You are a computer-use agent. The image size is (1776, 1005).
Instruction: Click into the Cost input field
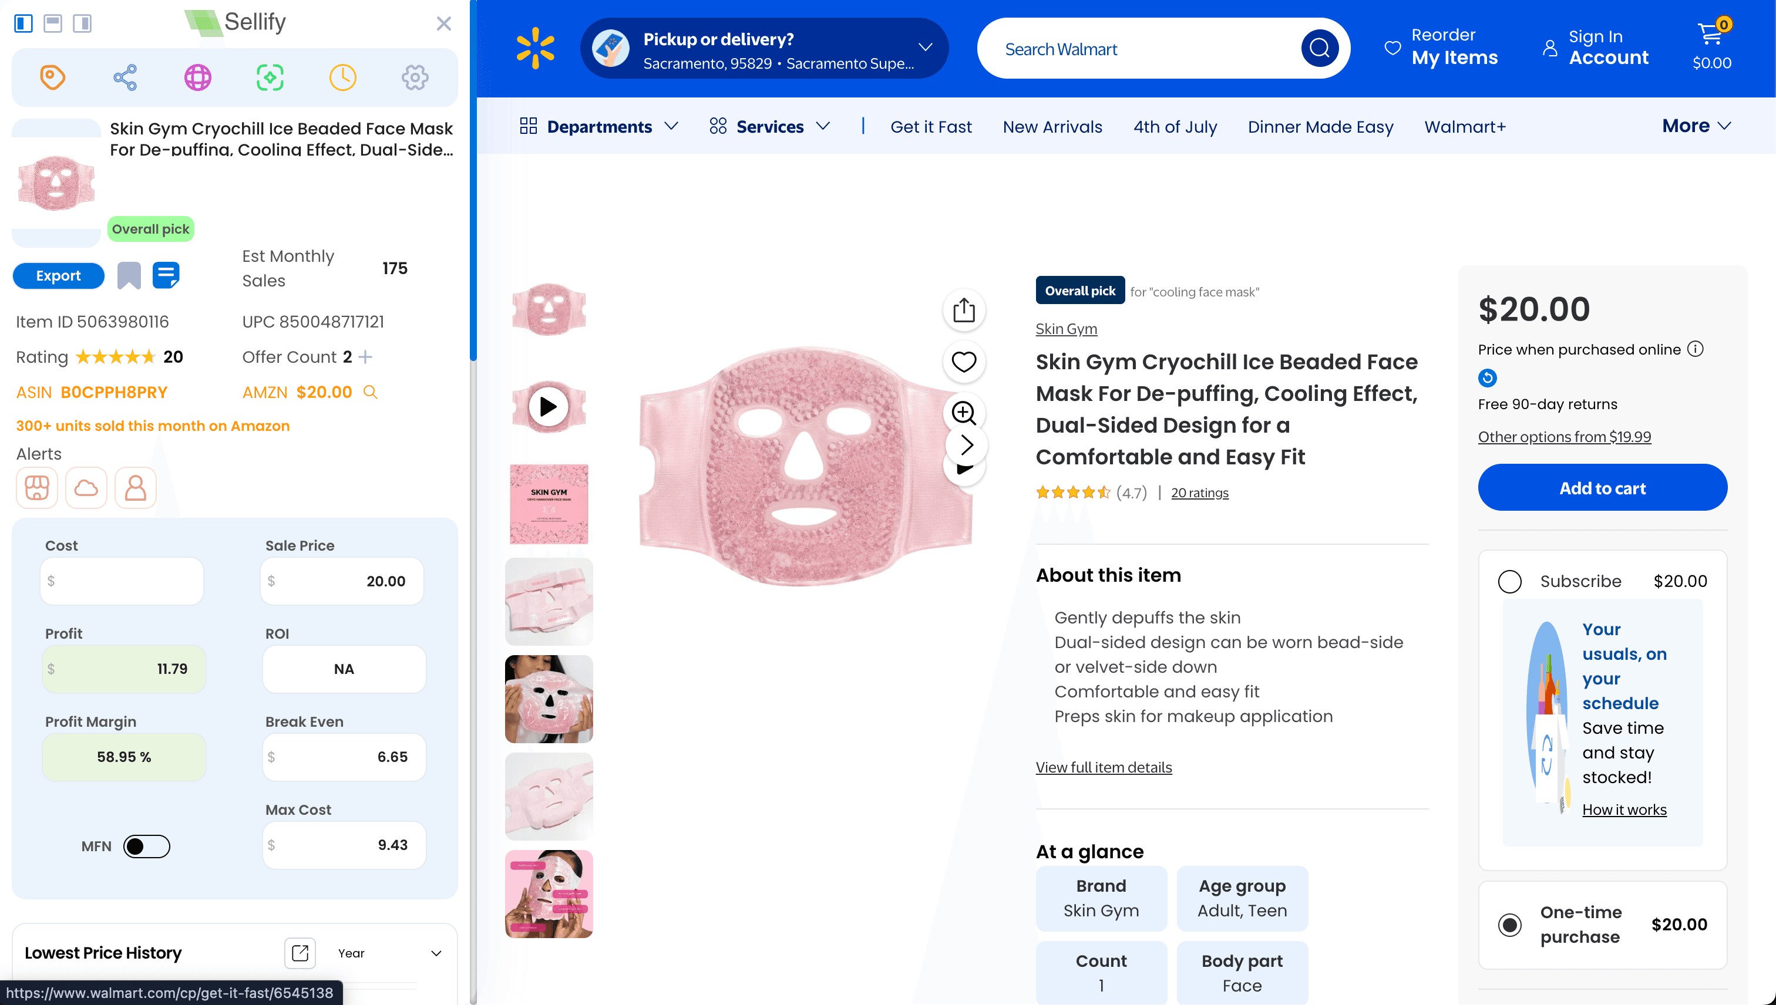coord(123,581)
